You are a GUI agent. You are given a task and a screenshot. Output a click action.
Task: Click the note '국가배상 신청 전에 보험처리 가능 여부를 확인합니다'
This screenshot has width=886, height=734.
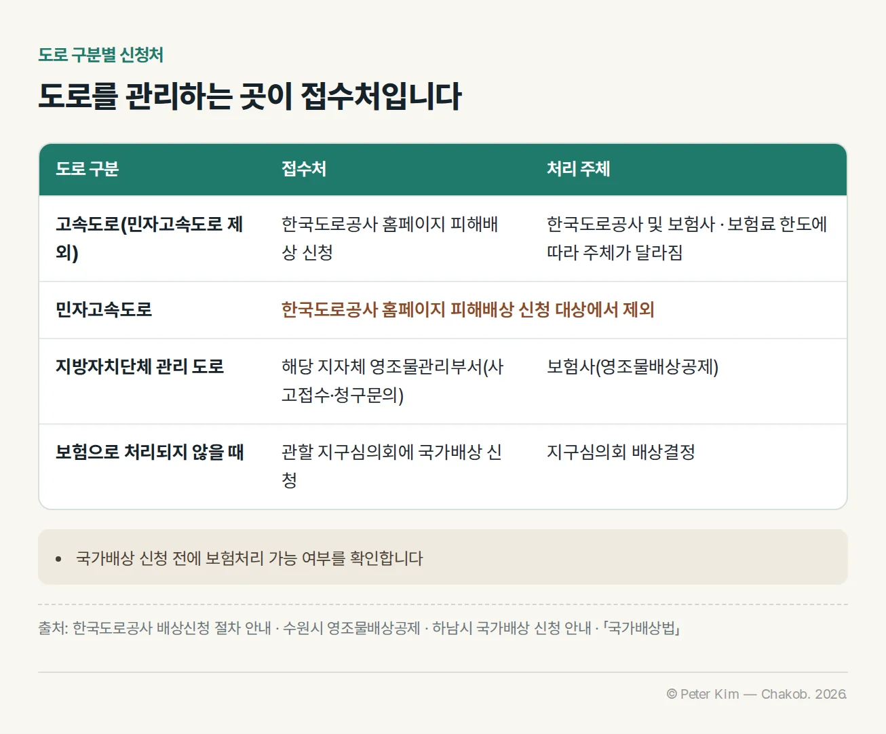[250, 558]
